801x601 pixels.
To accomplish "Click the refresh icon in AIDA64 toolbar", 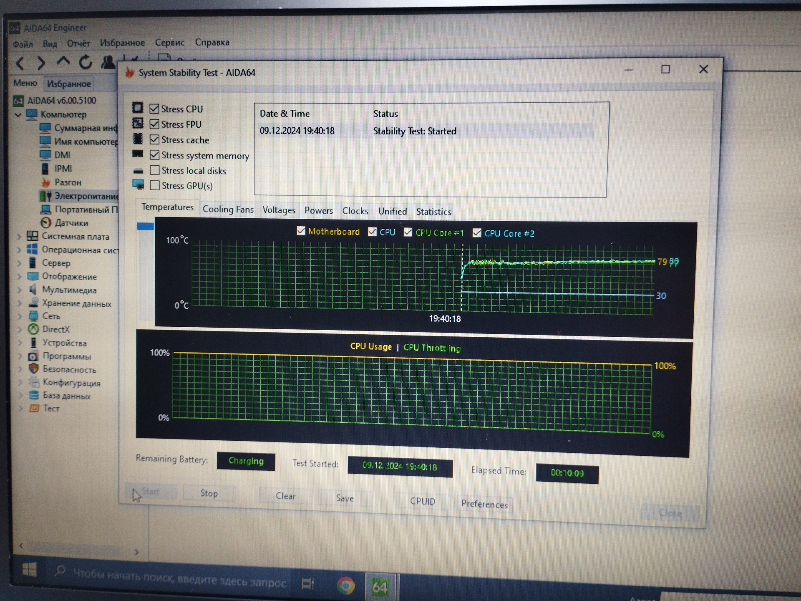I will [85, 62].
